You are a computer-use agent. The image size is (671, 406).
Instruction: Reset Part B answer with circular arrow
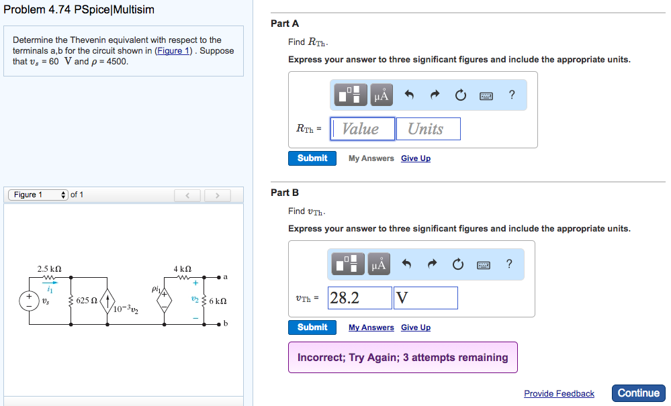coord(458,264)
